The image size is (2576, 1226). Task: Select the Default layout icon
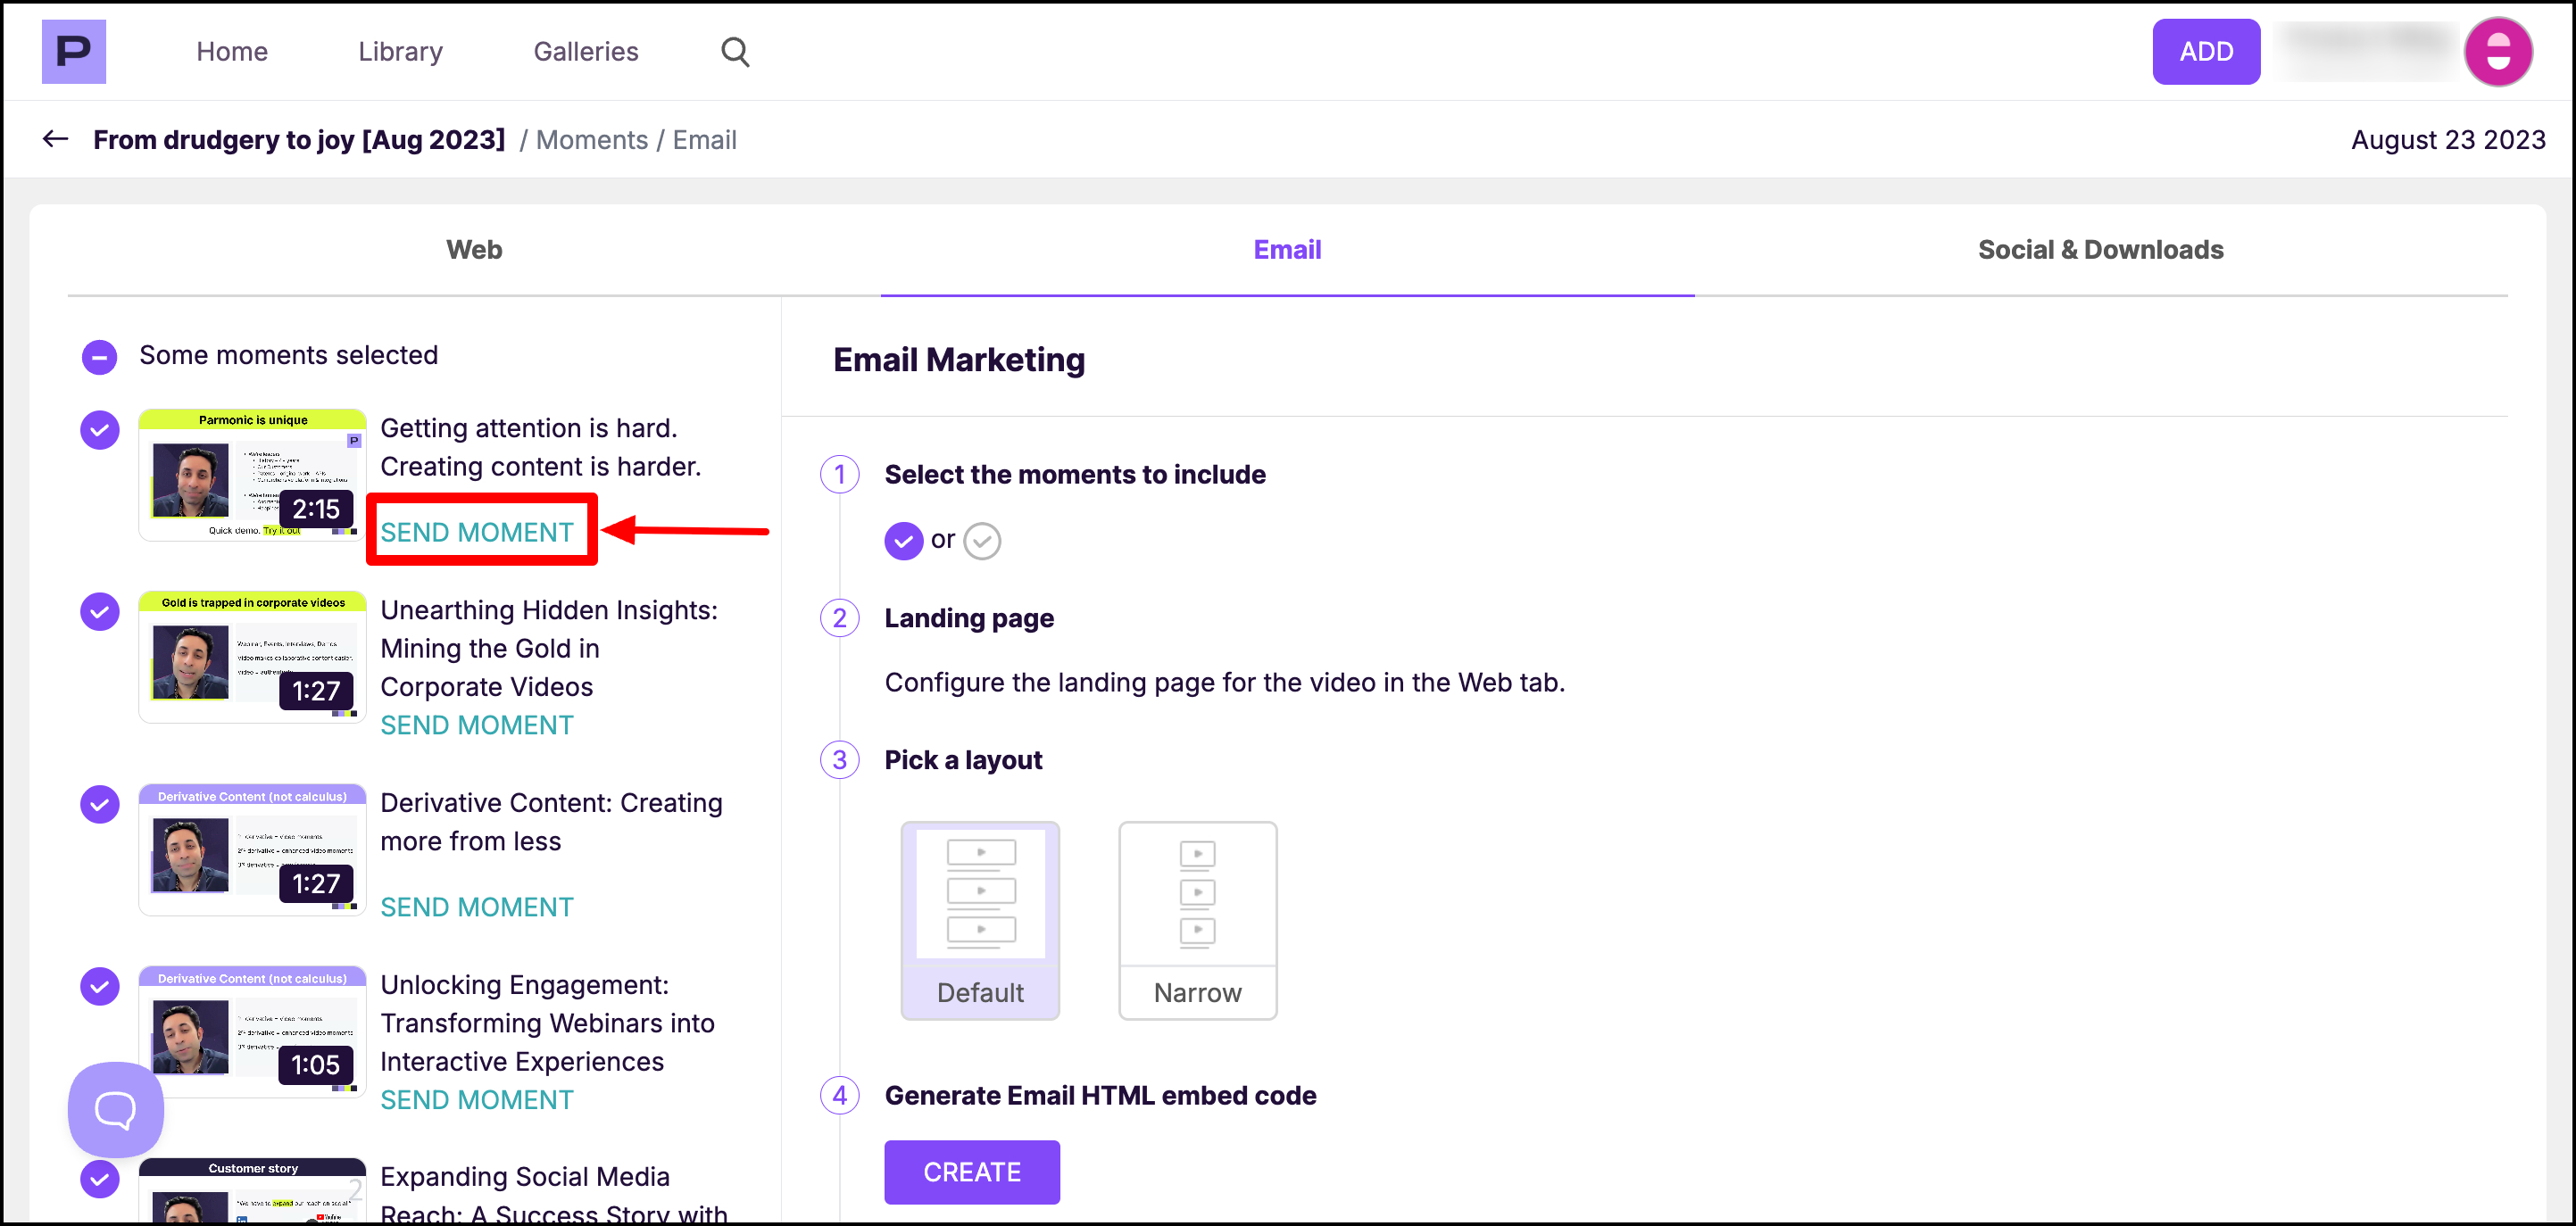(979, 919)
